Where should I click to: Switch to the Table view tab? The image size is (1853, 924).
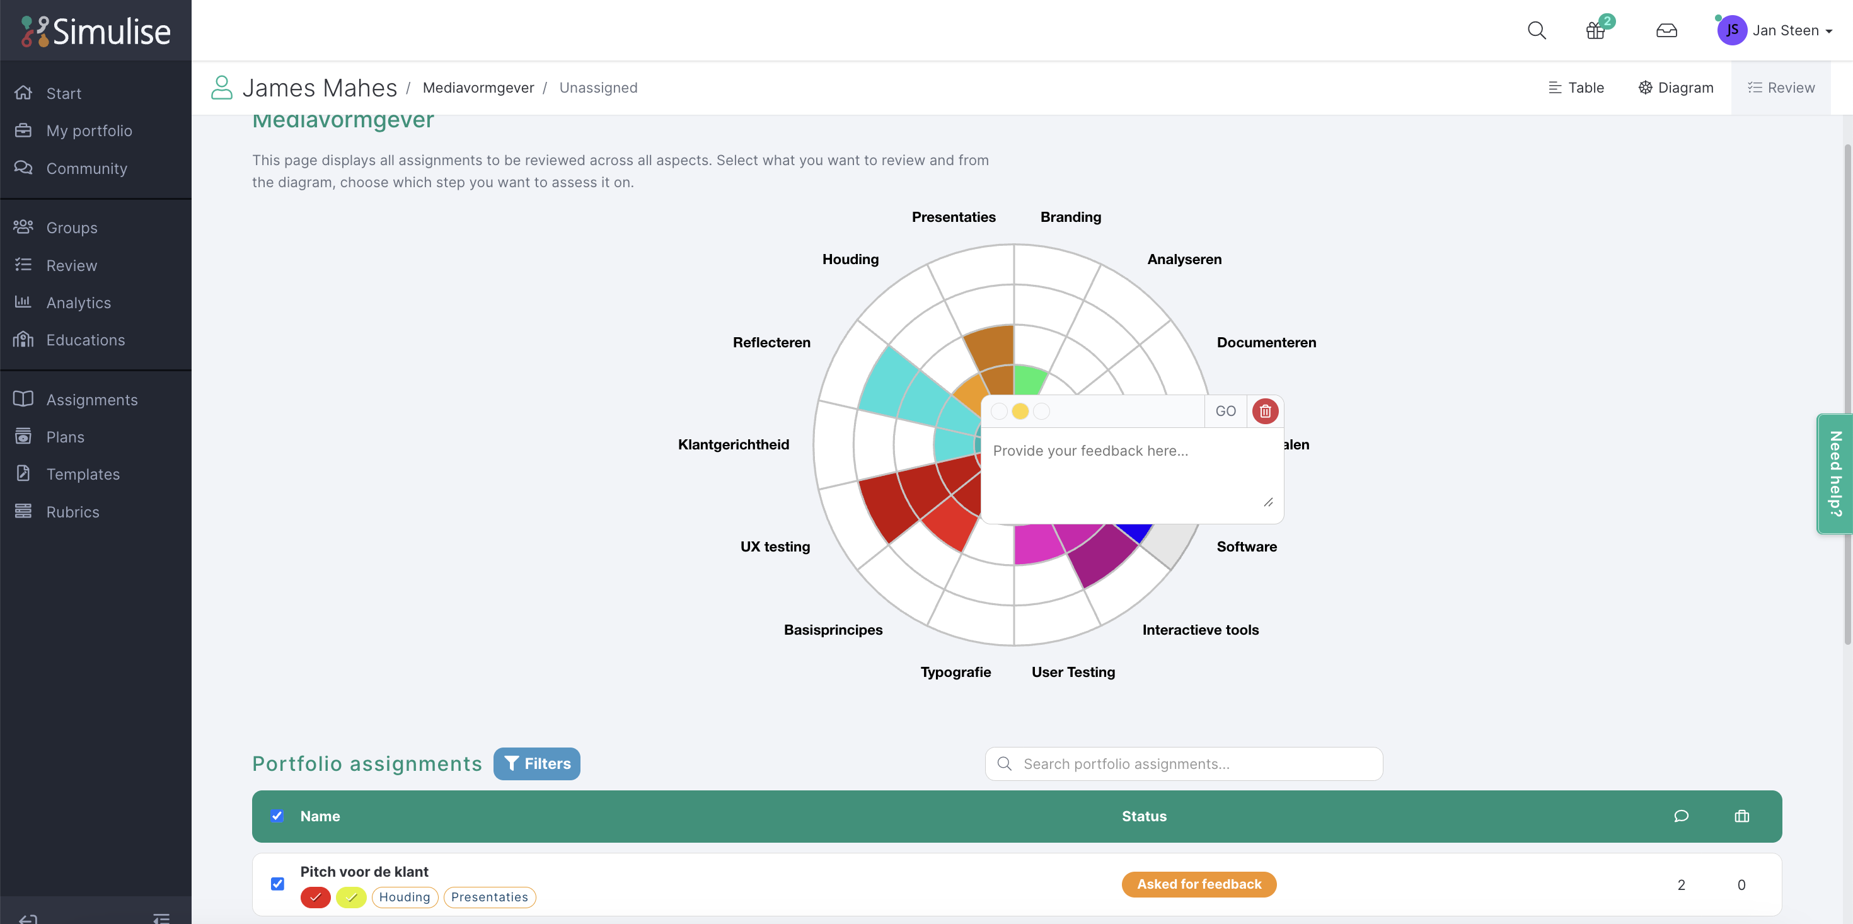tap(1576, 88)
